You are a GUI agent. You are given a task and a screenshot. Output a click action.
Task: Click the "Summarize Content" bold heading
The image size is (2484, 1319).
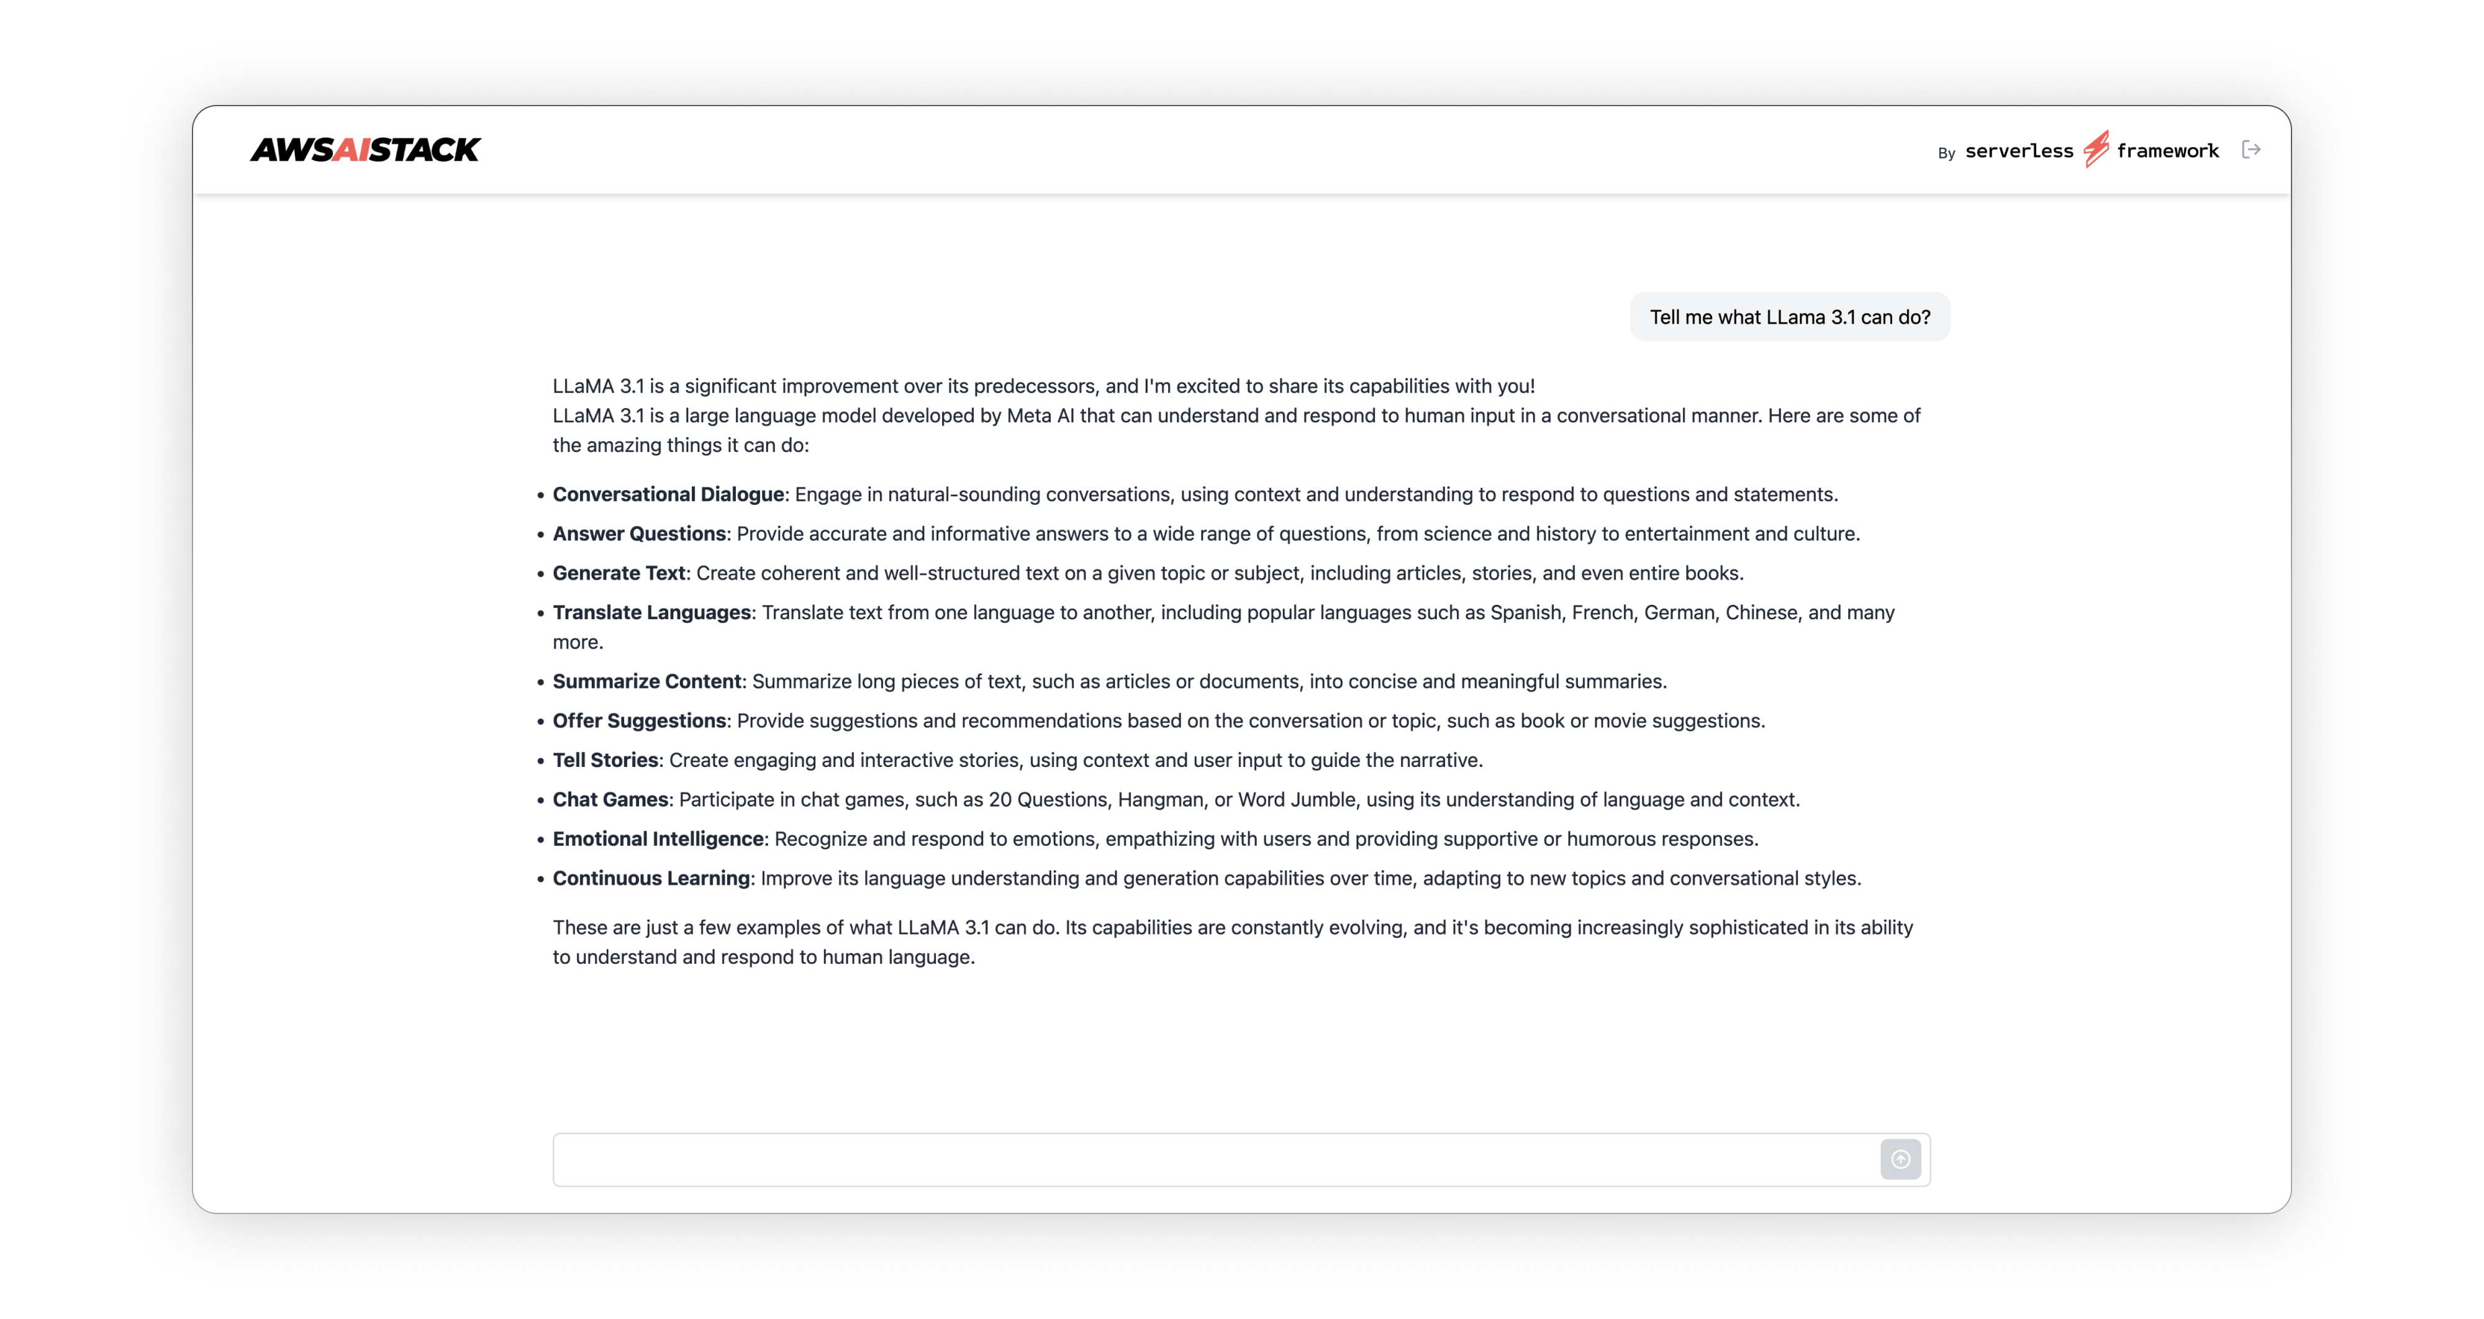tap(646, 682)
